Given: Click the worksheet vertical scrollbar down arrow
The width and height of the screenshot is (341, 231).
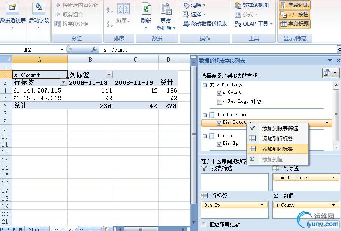Looking at the screenshot, I should pyautogui.click(x=193, y=222).
